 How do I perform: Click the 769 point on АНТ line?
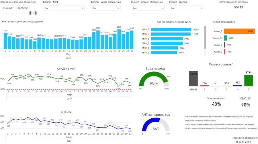[x=28, y=117]
